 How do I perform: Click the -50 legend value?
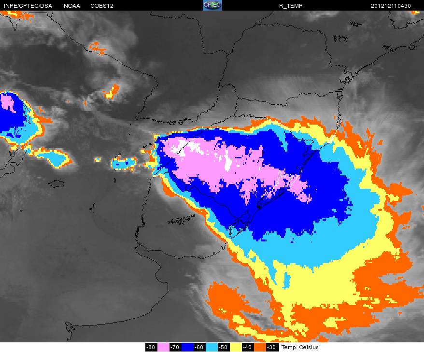pos(224,347)
